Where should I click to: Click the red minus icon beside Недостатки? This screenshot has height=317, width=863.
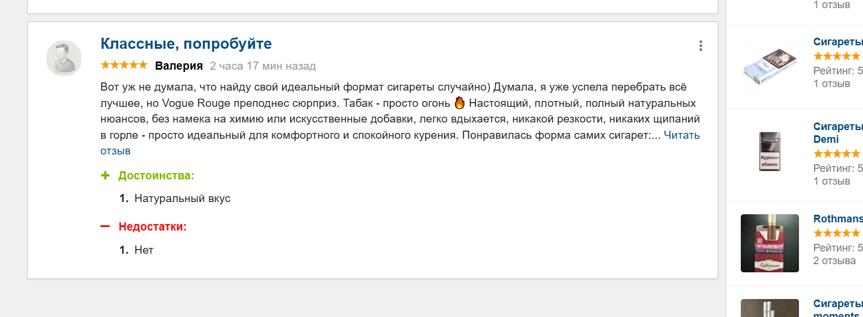point(105,226)
